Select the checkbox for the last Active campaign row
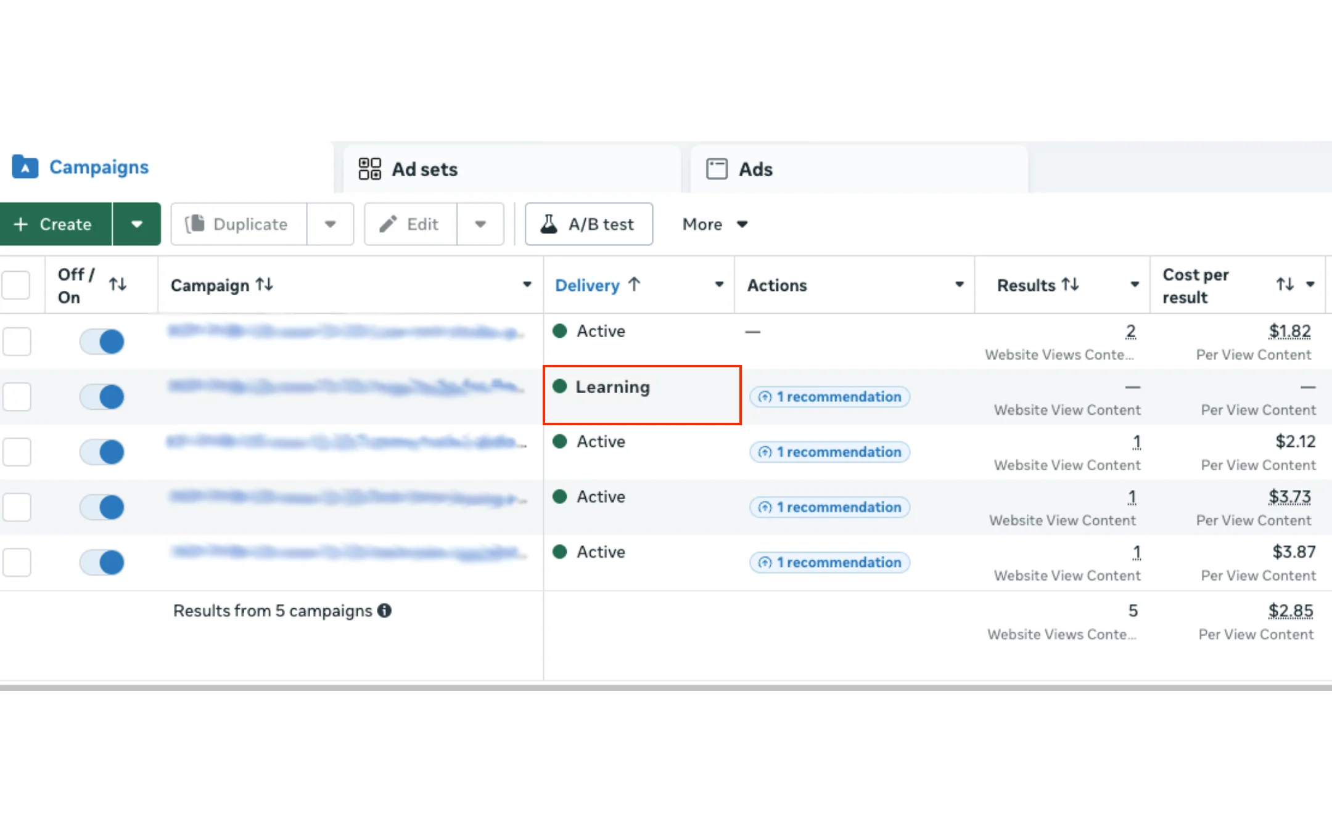This screenshot has width=1332, height=832. pos(17,561)
